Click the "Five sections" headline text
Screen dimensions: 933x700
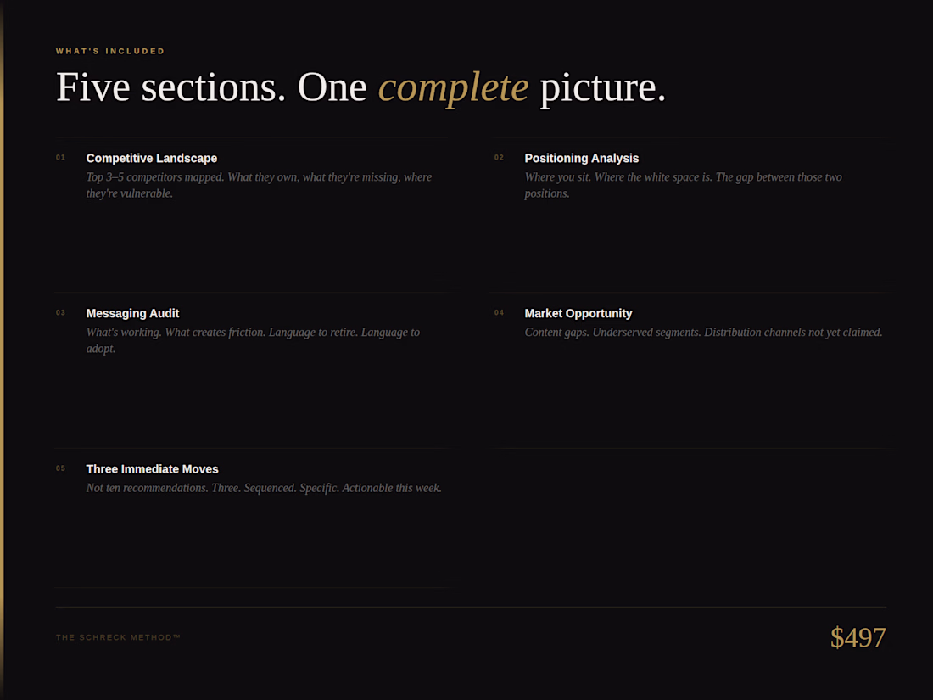click(x=170, y=87)
